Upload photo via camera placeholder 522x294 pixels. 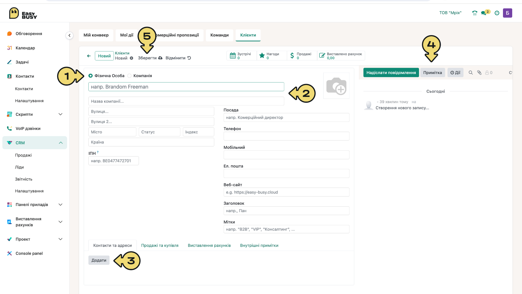pyautogui.click(x=336, y=86)
